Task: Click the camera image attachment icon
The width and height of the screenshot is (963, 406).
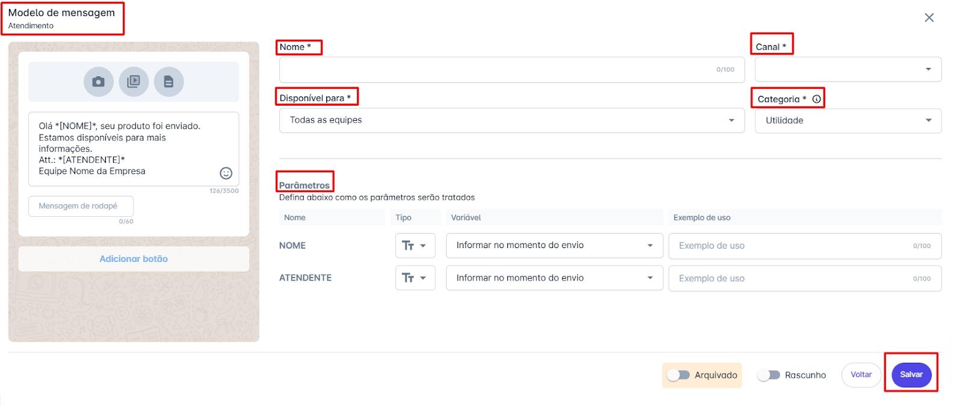Action: (x=98, y=82)
